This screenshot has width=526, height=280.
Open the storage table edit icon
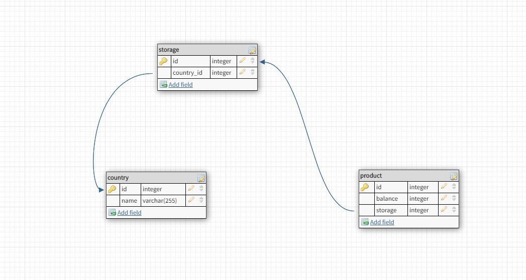[252, 50]
